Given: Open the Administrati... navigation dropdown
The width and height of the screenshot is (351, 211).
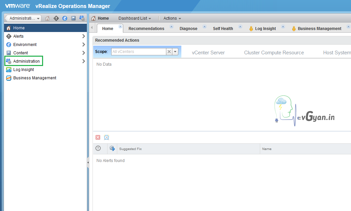Looking at the screenshot, I should [23, 18].
